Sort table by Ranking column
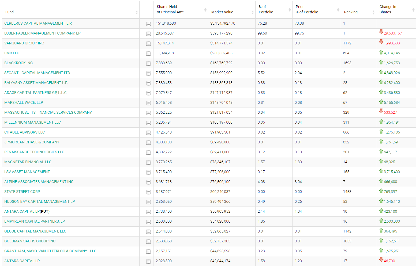This screenshot has width=416, height=267. (x=358, y=10)
